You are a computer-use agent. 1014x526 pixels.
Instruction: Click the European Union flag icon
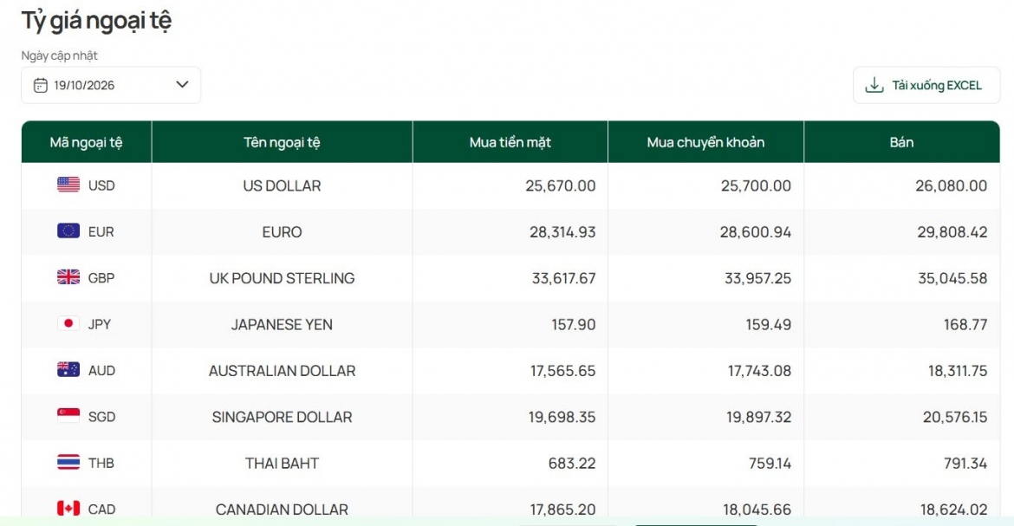pos(68,231)
